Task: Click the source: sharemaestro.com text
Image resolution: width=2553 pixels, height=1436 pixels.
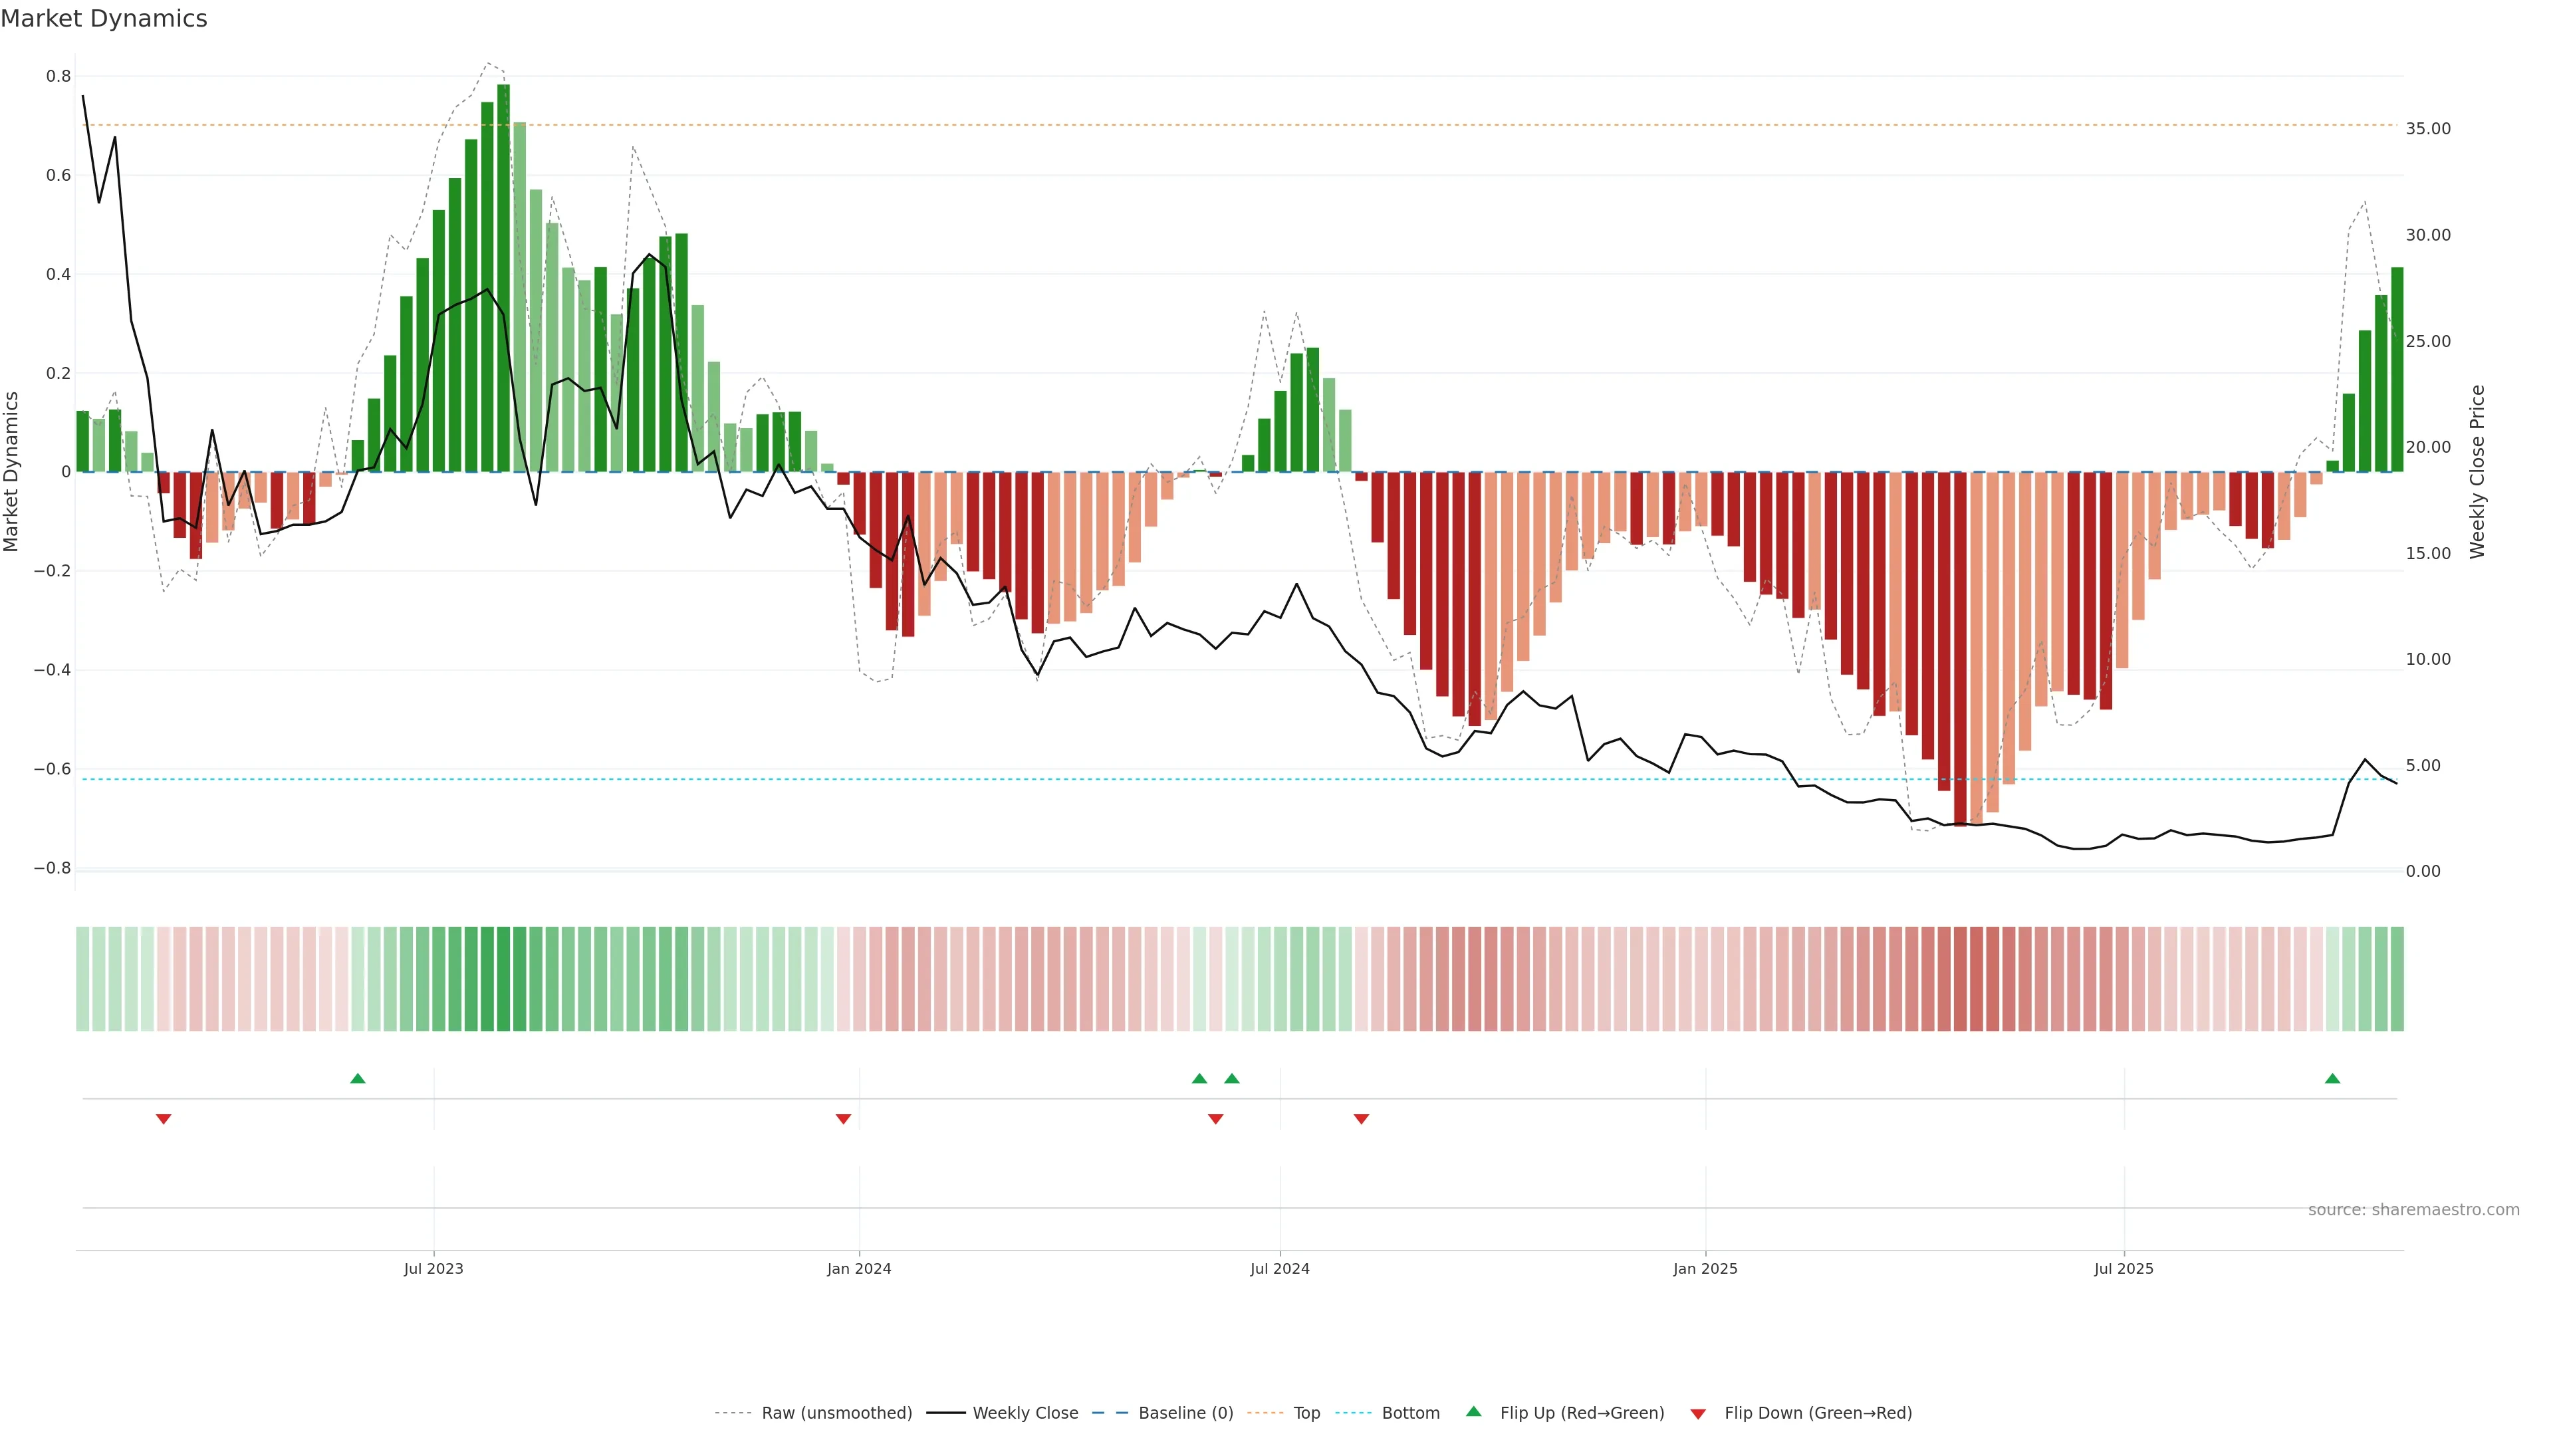Action: [x=2413, y=1209]
